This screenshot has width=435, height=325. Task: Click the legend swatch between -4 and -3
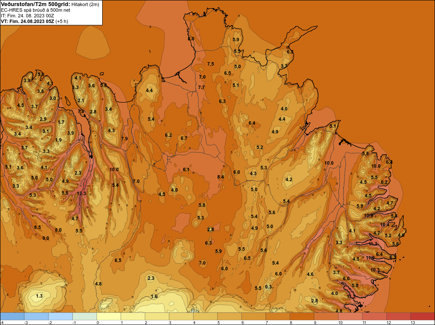point(12,316)
